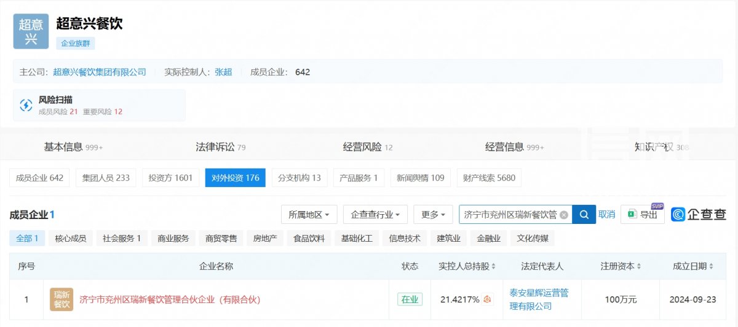Filter by 核心成员 category
The width and height of the screenshot is (738, 327).
point(70,238)
